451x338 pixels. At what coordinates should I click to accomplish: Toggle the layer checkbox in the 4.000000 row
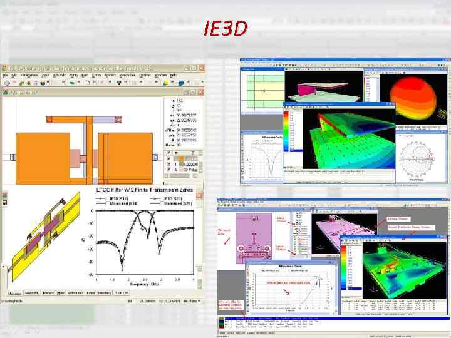(x=168, y=164)
